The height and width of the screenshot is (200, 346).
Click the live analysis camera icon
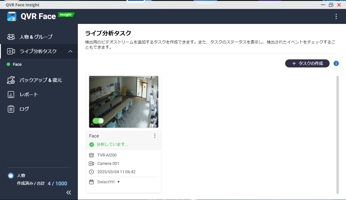coord(11,51)
